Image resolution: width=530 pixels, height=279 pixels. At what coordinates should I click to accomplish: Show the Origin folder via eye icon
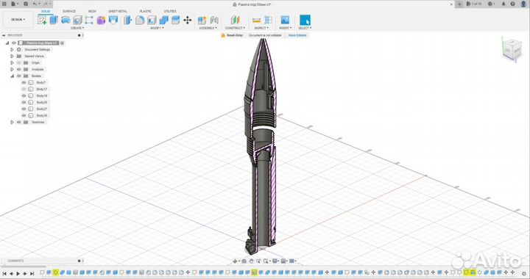pyautogui.click(x=19, y=62)
